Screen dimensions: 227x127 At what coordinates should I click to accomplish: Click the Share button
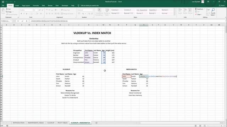click(222, 6)
